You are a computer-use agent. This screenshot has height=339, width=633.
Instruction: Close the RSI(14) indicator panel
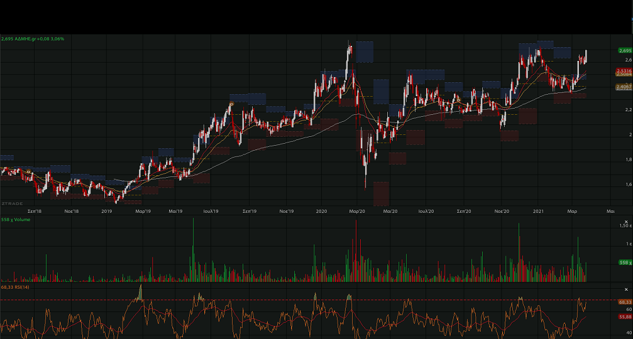pos(625,289)
